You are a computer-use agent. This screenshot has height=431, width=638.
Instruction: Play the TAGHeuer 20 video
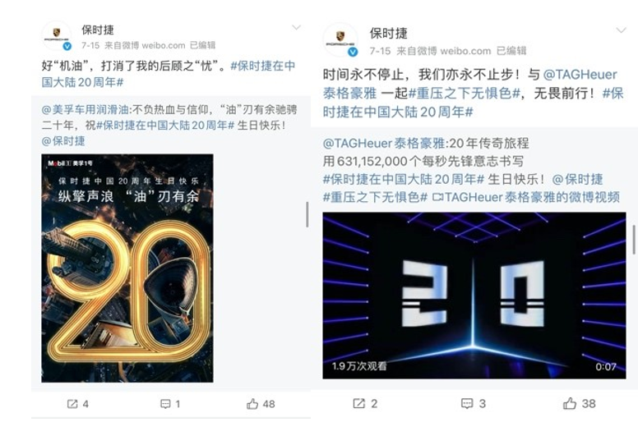pos(474,296)
